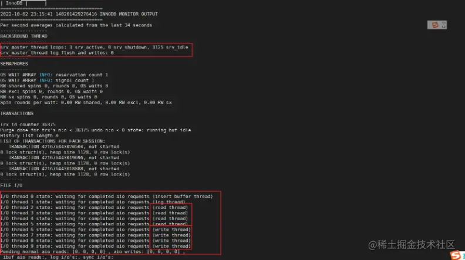Viewport: 465px width, 260px height.
Task: Click the 'RW-excl spins' line
Action: (51, 92)
